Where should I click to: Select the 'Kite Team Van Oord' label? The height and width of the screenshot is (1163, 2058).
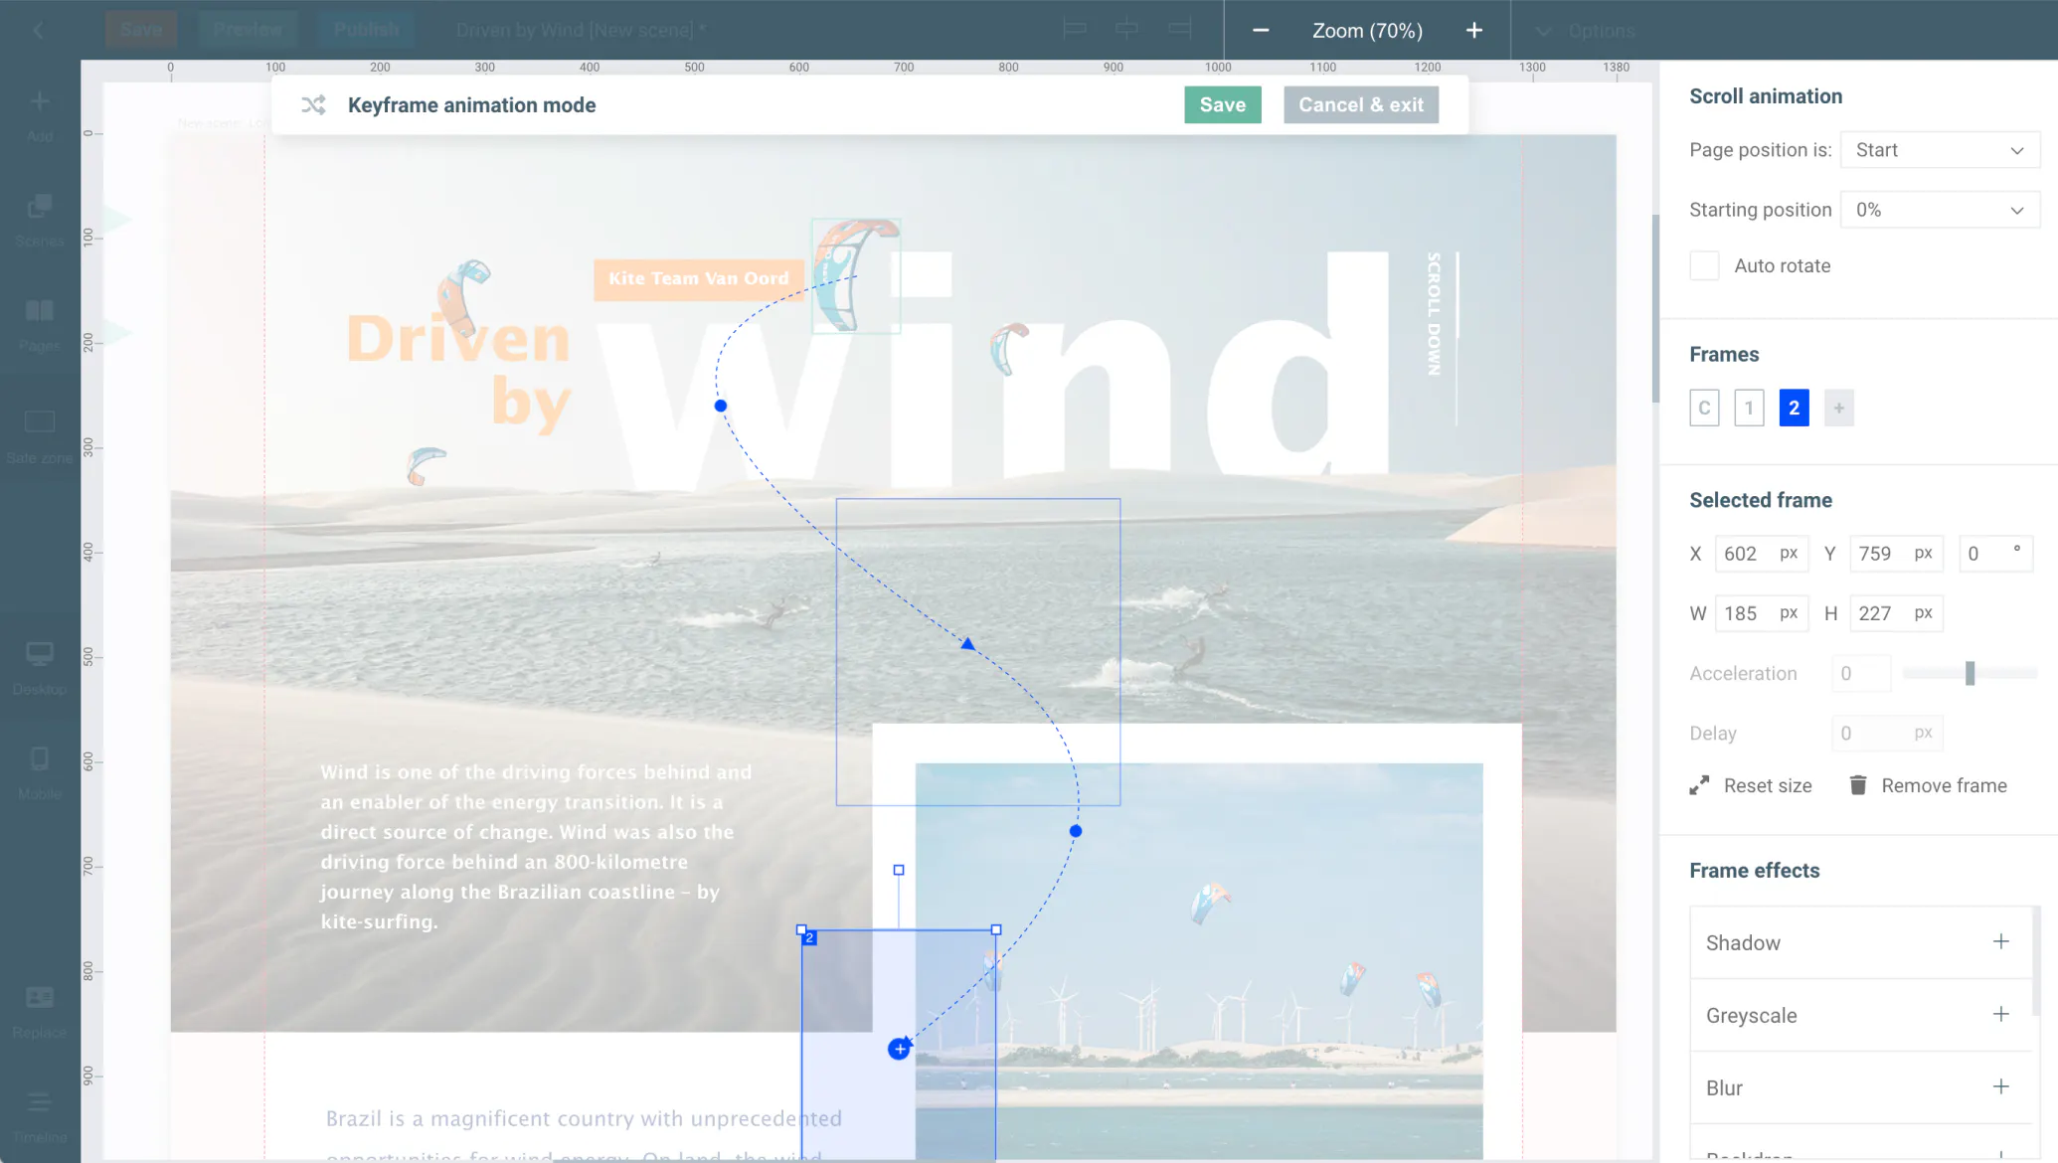698,279
